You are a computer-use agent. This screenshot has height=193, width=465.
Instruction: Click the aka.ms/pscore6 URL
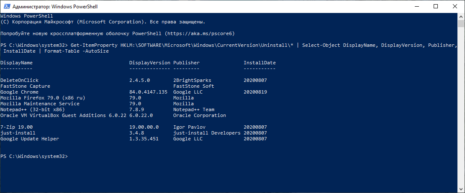point(201,33)
